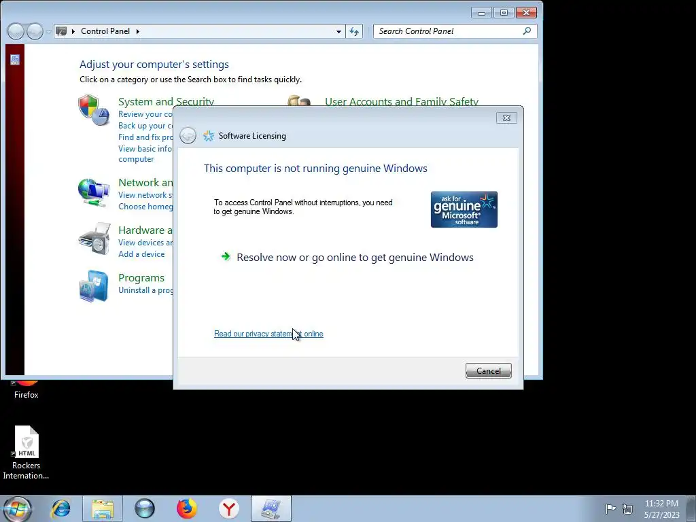Image resolution: width=696 pixels, height=522 pixels.
Task: Click Uninstall a program link
Action: 145,290
